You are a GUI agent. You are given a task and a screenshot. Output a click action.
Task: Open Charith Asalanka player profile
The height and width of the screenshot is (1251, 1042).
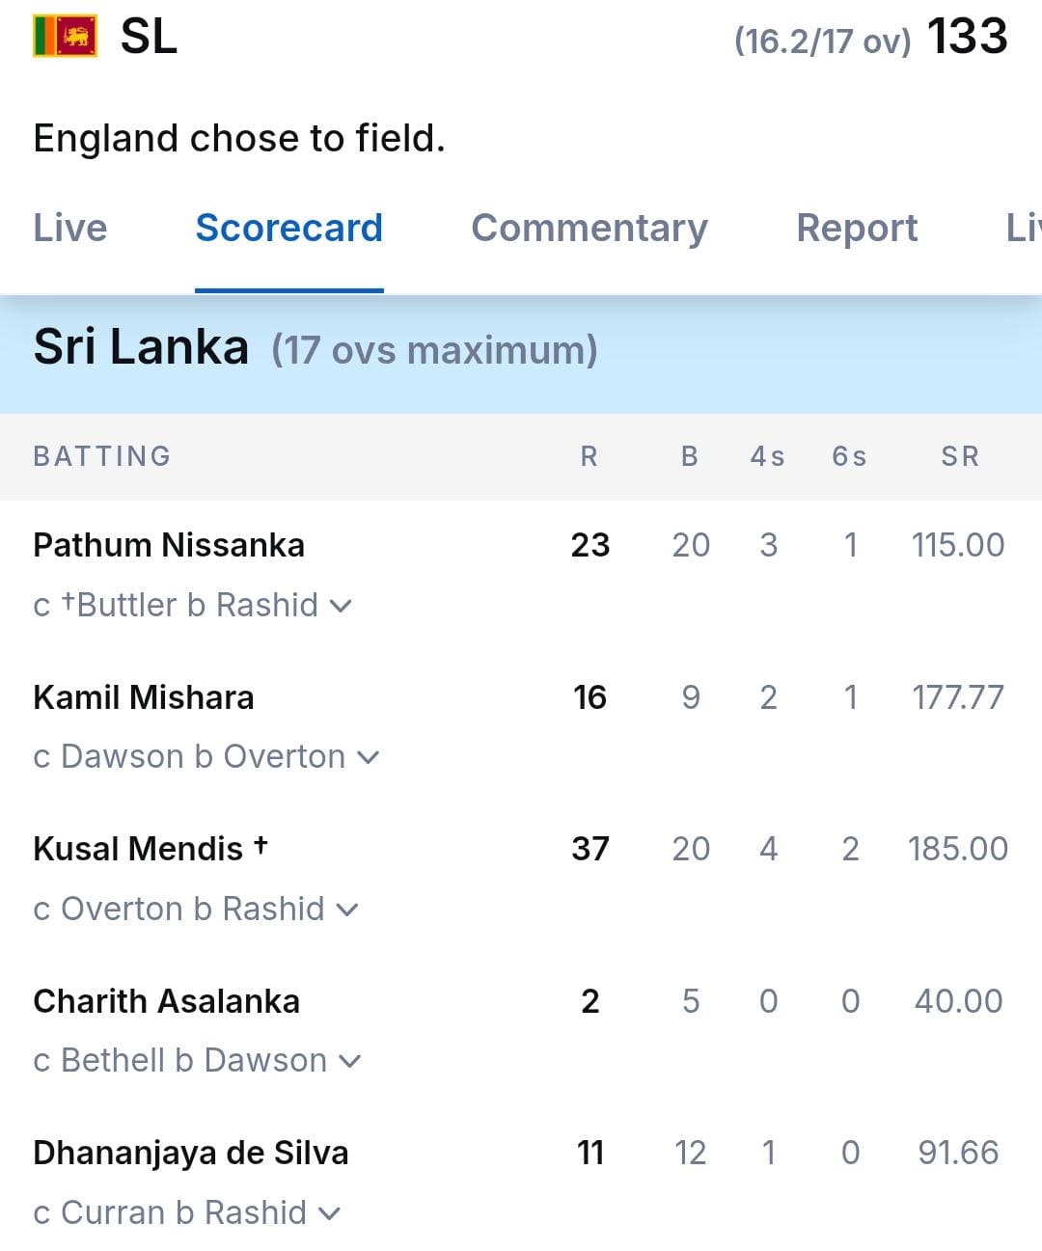pos(166,1001)
